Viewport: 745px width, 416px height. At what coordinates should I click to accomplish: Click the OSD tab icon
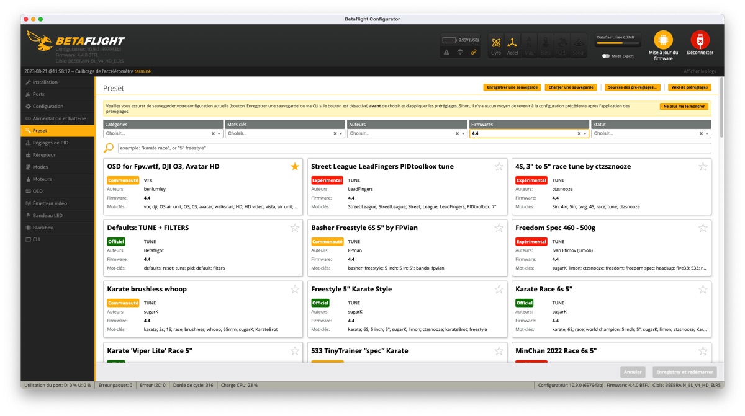click(28, 191)
